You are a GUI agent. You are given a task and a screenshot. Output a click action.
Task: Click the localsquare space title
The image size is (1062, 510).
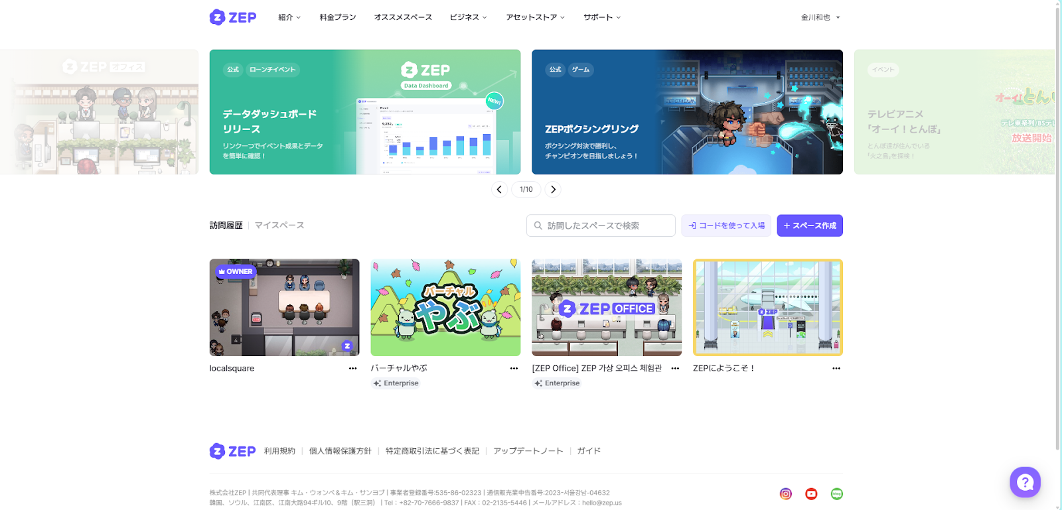pos(232,368)
